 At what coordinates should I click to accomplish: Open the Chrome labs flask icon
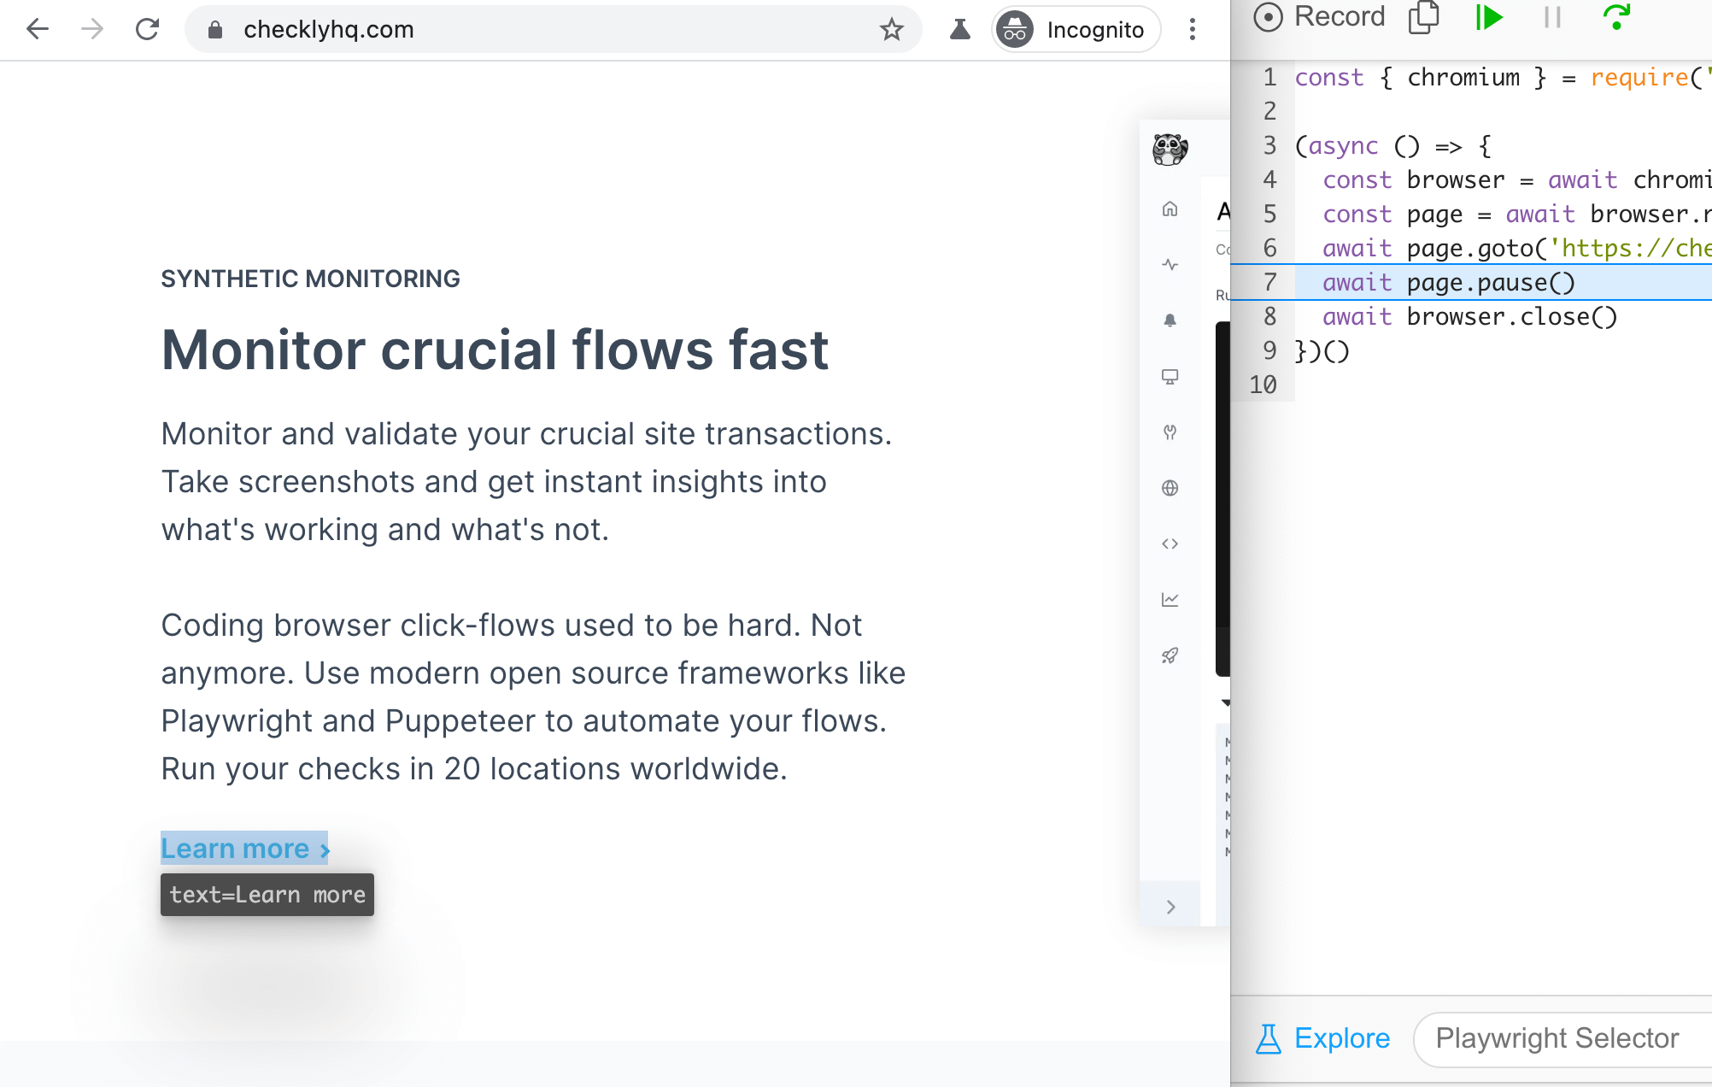pos(960,30)
